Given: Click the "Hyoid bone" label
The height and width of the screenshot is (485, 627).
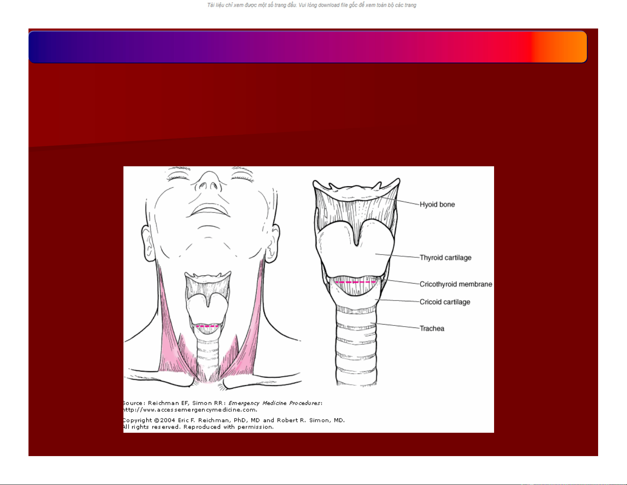Looking at the screenshot, I should click(437, 205).
